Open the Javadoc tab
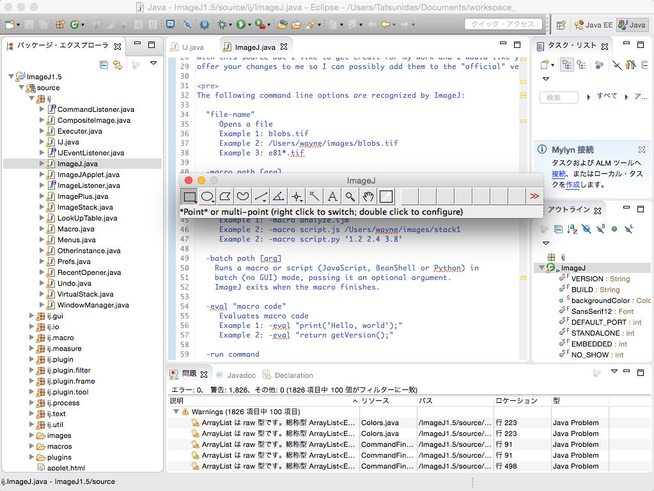Viewport: 654px width, 491px height. click(241, 375)
